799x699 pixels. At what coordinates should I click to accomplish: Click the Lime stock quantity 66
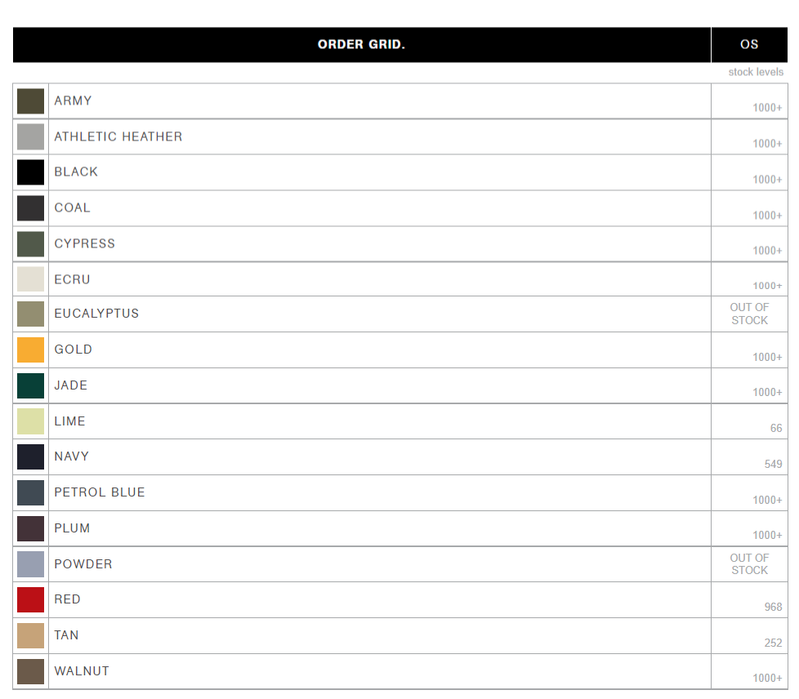tap(775, 428)
